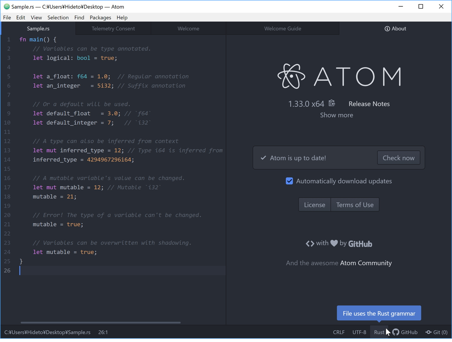452x342 pixels.
Task: Click the green checkmark next to 'Atom is up to date'
Action: click(263, 158)
